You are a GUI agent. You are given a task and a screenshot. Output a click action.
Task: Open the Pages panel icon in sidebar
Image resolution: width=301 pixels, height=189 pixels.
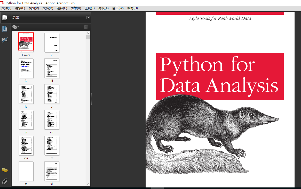pos(5,18)
